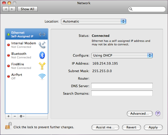
Task: Click the Internal Modem phone icon
Action: click(42, 45)
